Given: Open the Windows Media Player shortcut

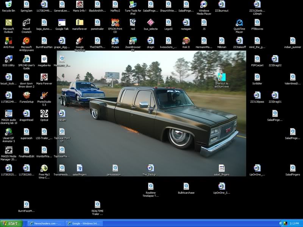Looking at the screenshot, I should [204, 5].
